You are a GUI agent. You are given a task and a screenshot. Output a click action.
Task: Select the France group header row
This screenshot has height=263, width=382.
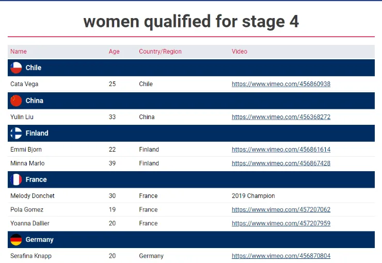tap(191, 179)
